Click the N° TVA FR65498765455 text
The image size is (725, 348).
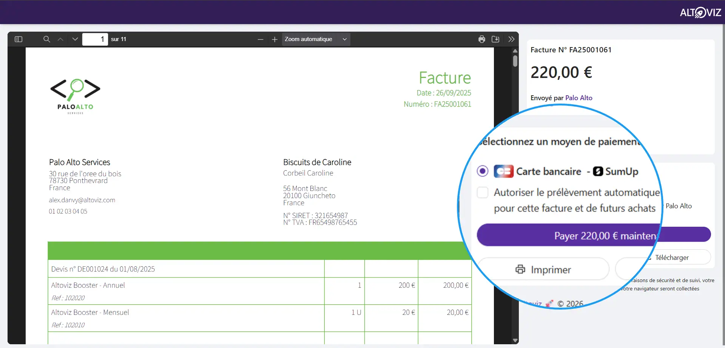(320, 223)
